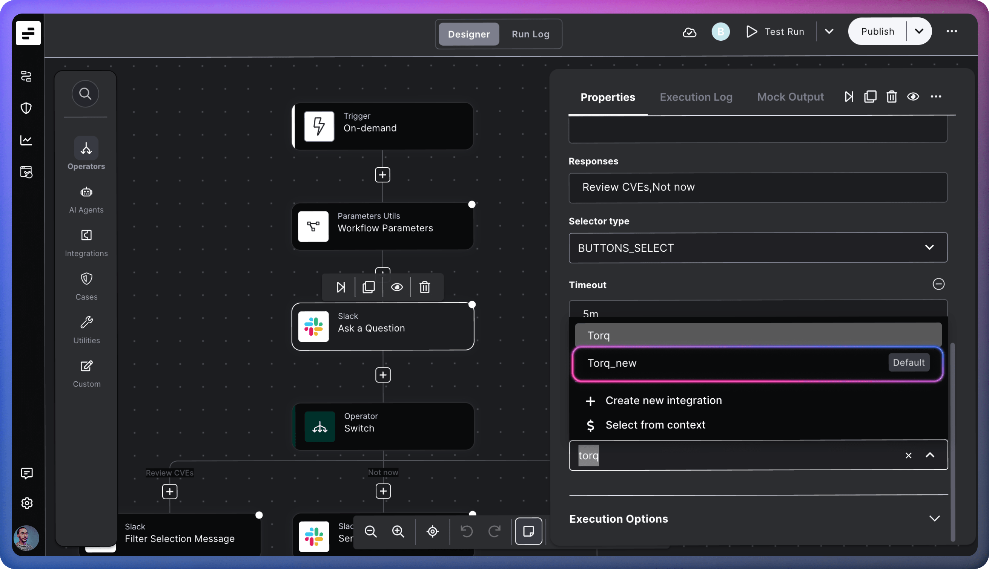
Task: Click the sticky note icon in toolbar
Action: pyautogui.click(x=528, y=531)
